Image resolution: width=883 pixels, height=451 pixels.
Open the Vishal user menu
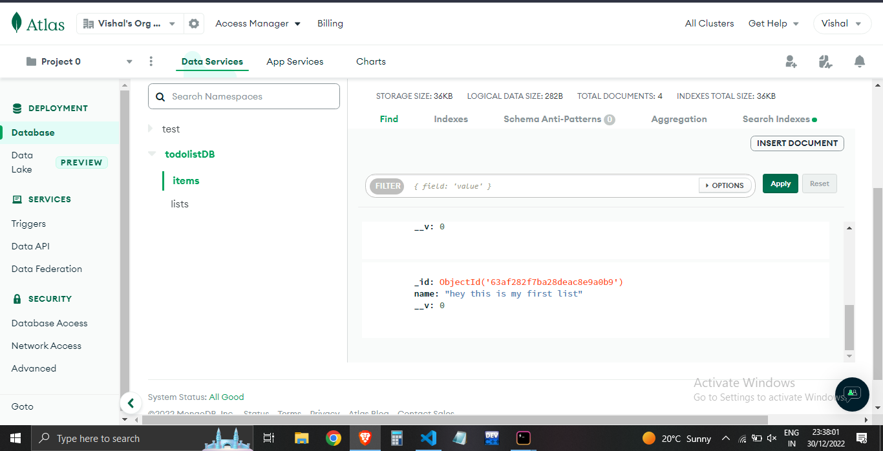pos(842,23)
